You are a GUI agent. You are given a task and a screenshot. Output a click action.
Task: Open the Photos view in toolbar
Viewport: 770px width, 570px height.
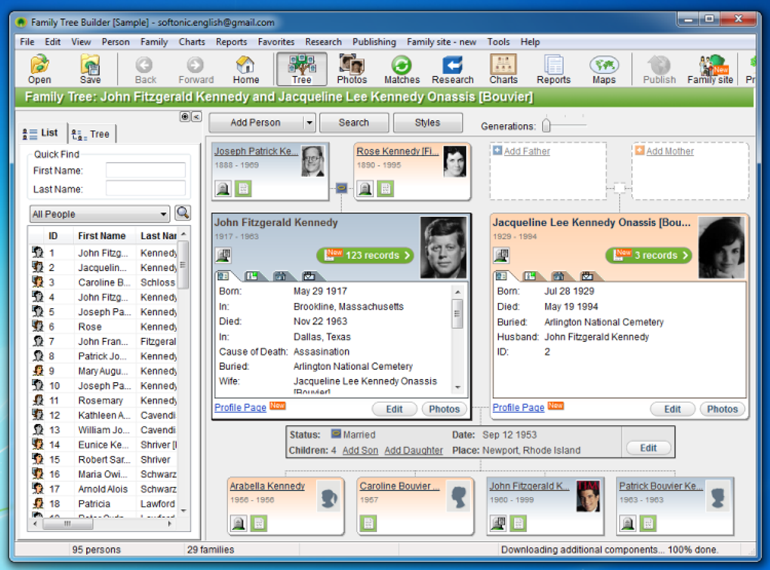352,69
